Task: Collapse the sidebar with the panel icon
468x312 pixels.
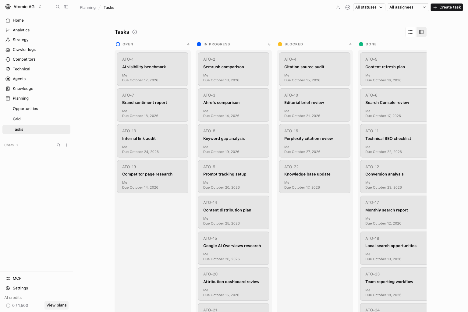Action: coord(66,7)
